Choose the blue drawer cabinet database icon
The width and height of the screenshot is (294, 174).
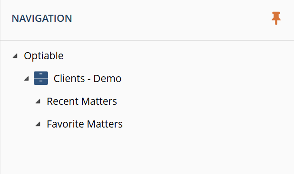[41, 78]
